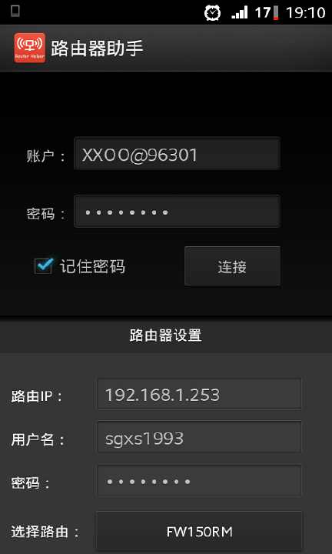
Task: Focus the router 密码 field under 用户名
Action: click(199, 481)
